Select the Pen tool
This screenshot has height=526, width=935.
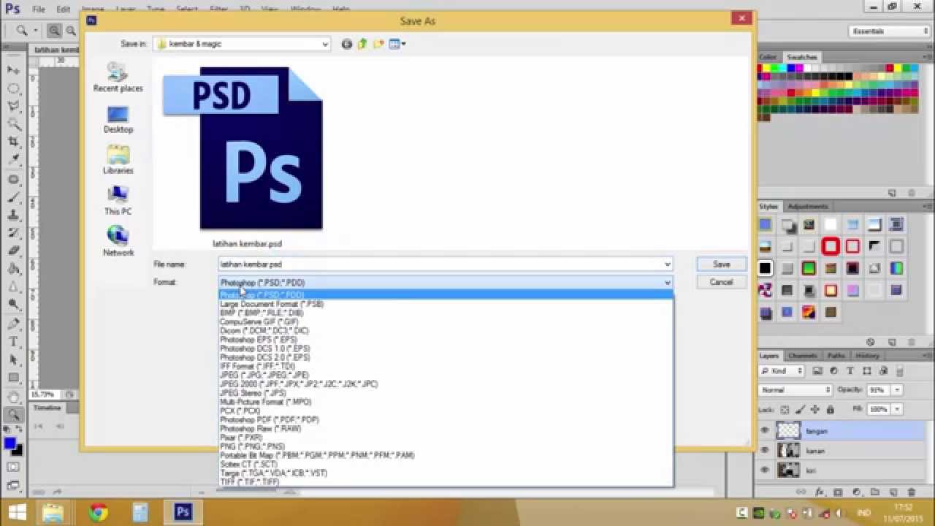tap(13, 324)
